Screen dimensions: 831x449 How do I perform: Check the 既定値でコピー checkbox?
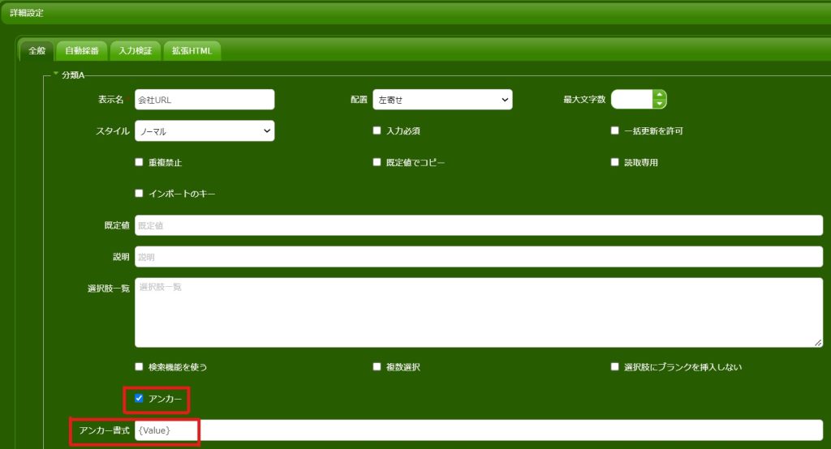(377, 162)
